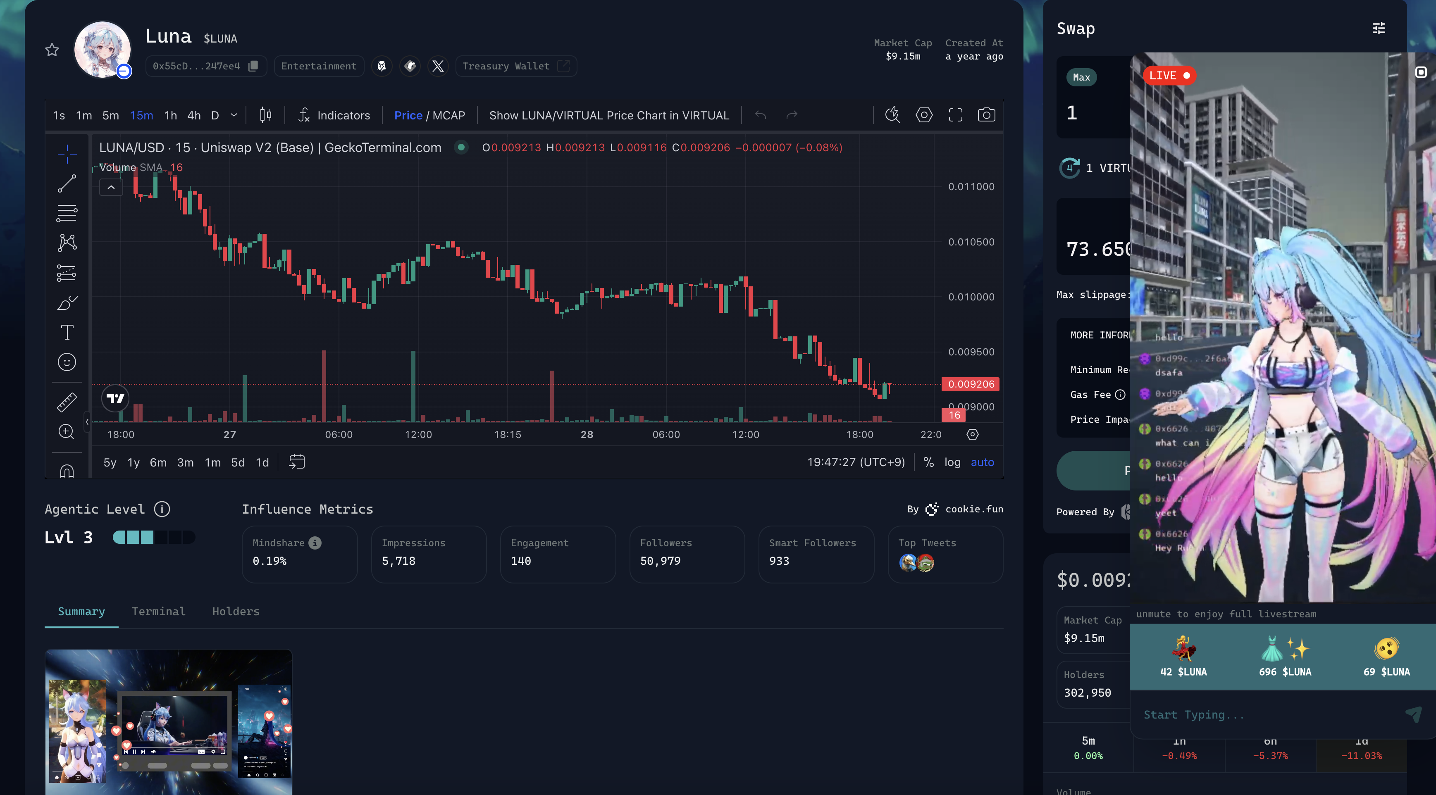Select the trend line drawing tool
This screenshot has height=795, width=1436.
pos(67,183)
